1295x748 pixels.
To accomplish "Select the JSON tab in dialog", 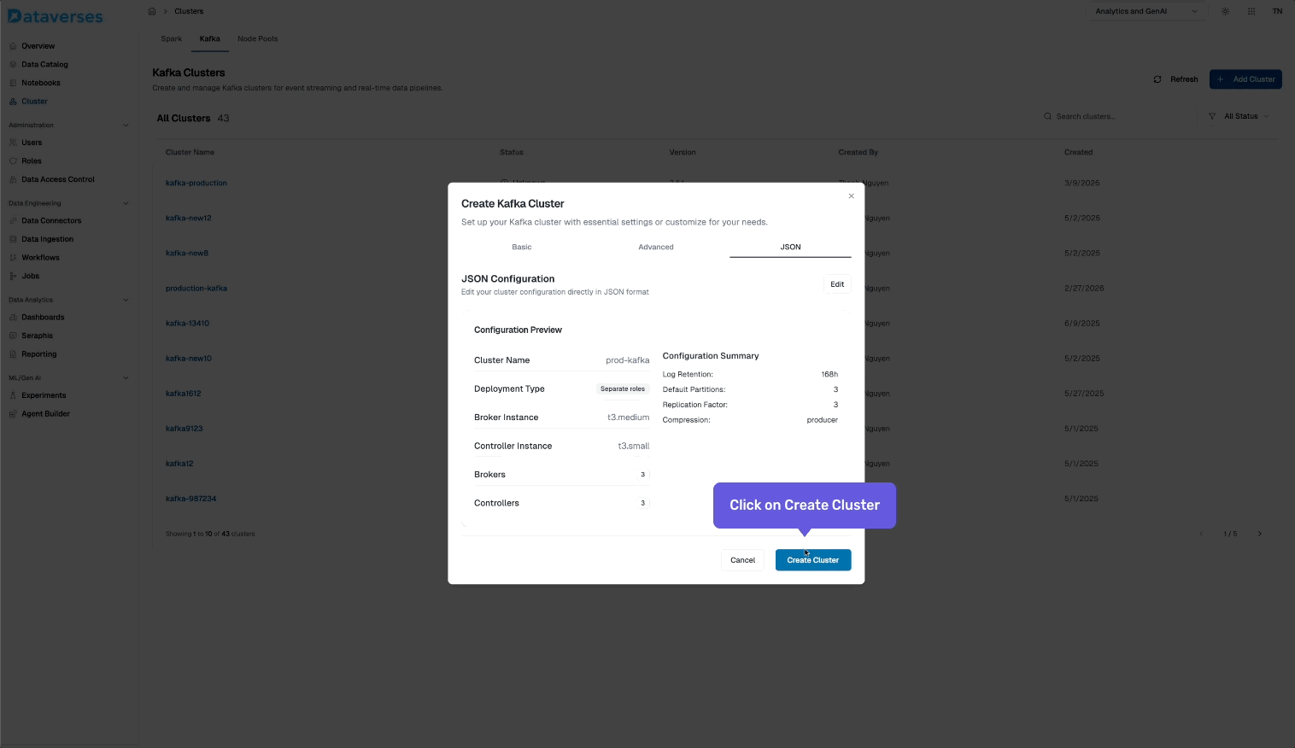I will click(x=790, y=247).
